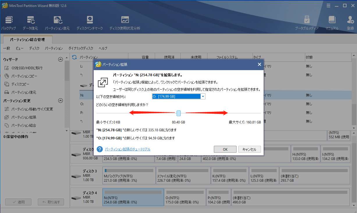Open the hamburger menu in the title bar

(x=328, y=5)
